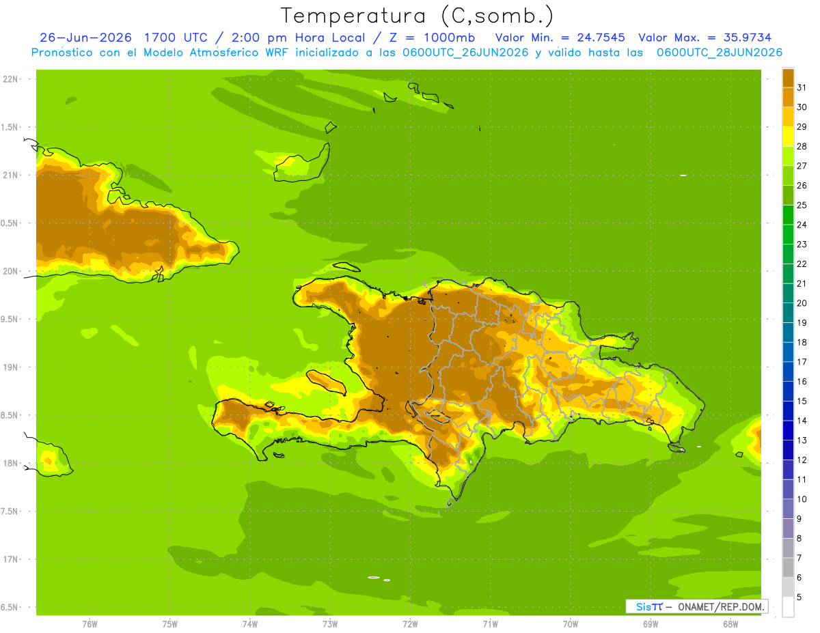Pick the blue swatch between 15 and 16
The height and width of the screenshot is (633, 820).
(788, 391)
